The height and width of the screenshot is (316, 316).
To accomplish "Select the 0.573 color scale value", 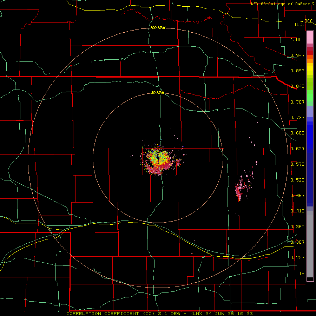I will [x=297, y=164].
